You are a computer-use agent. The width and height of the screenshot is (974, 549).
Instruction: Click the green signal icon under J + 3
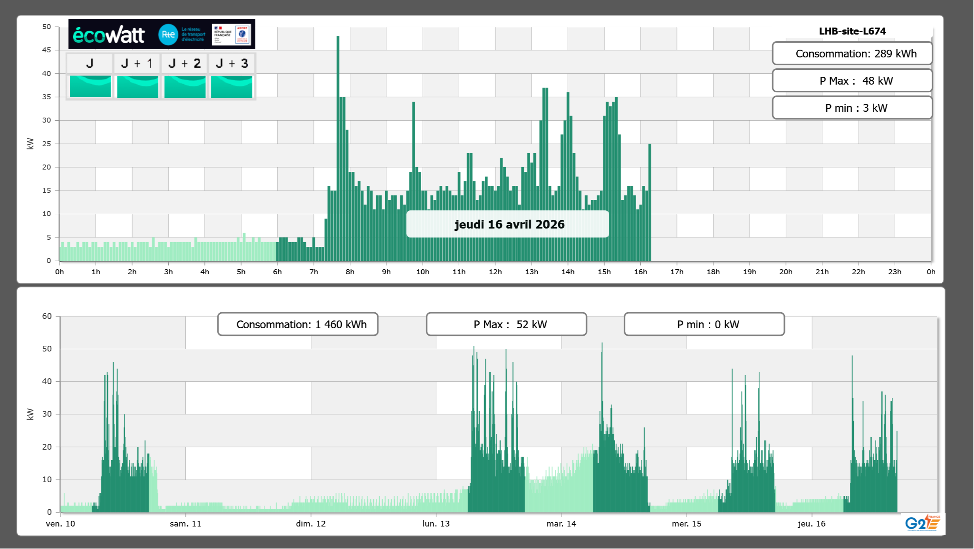(232, 86)
